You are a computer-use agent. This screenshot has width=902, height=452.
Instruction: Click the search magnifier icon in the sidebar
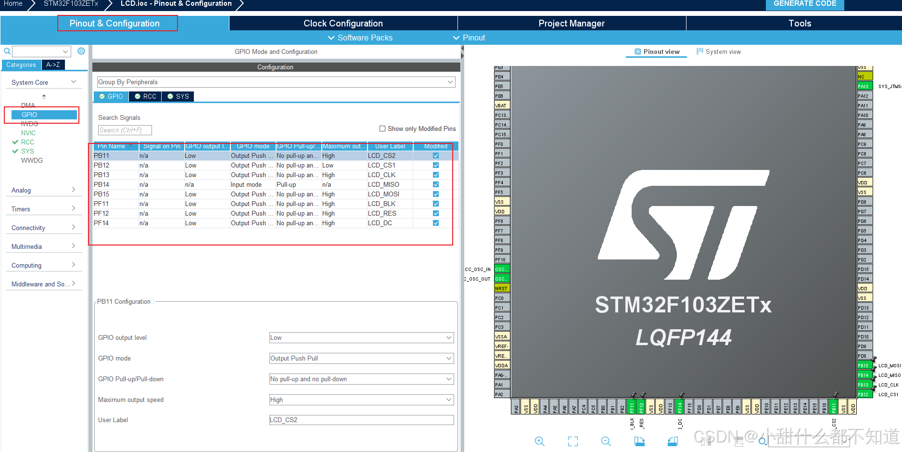pyautogui.click(x=7, y=51)
